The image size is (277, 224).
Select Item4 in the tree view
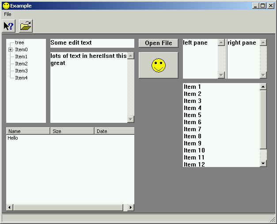pyautogui.click(x=21, y=78)
